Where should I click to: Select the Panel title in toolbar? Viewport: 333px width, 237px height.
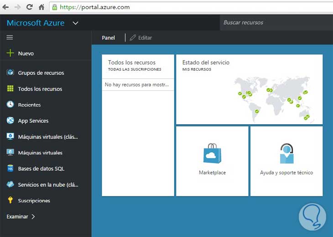108,38
